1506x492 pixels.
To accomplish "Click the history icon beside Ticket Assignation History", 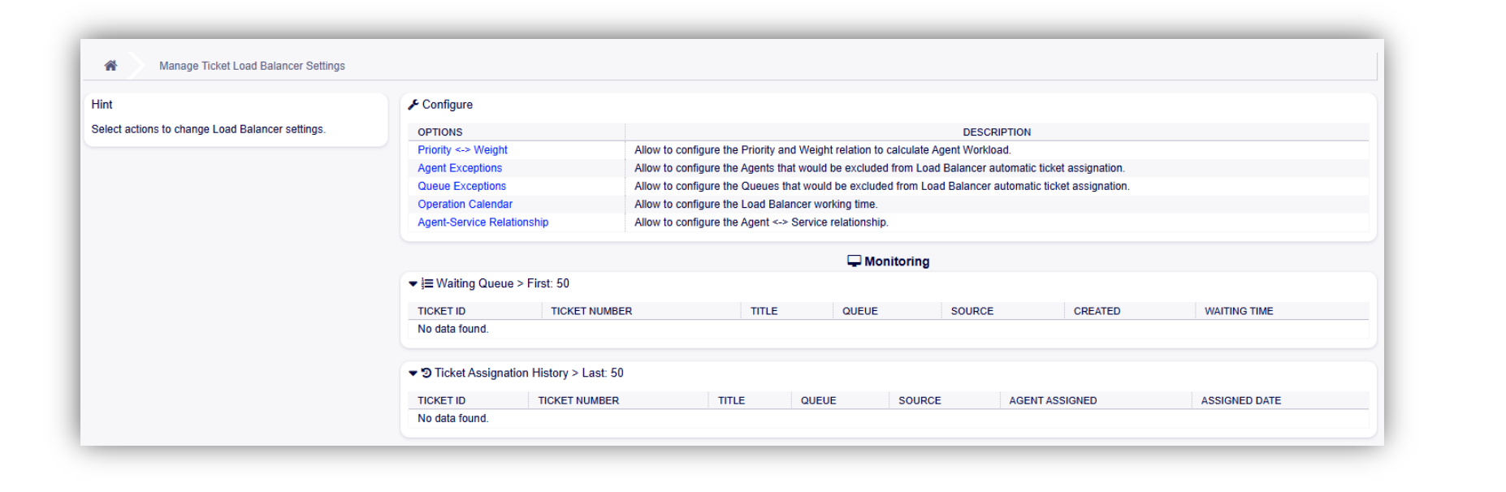I will coord(426,373).
